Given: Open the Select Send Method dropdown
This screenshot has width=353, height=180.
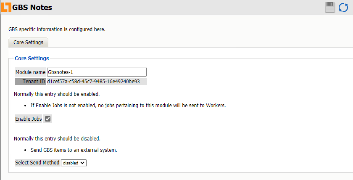Looking at the screenshot, I should click(x=74, y=163).
